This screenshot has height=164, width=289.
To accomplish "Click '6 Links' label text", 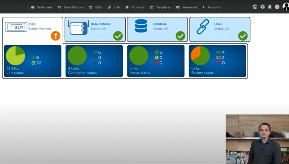I will tap(74, 68).
